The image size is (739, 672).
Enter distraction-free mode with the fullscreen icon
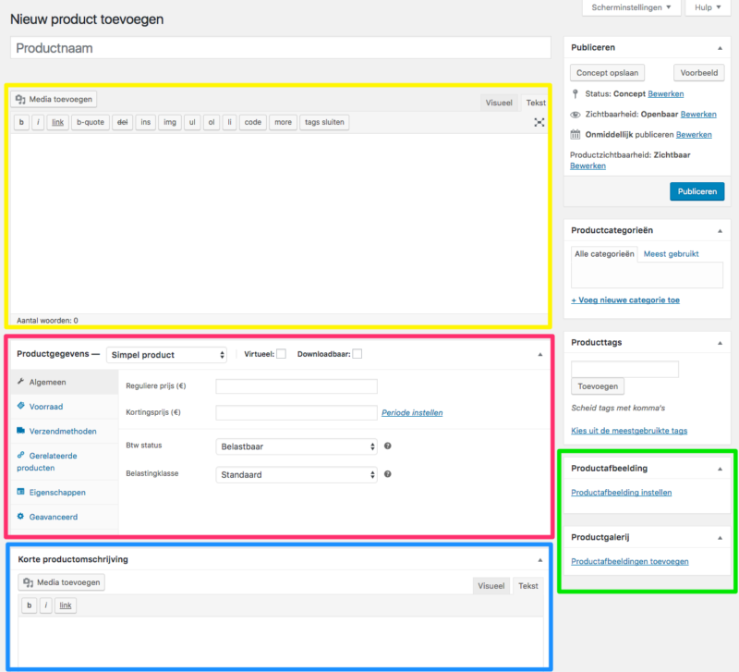pos(539,121)
